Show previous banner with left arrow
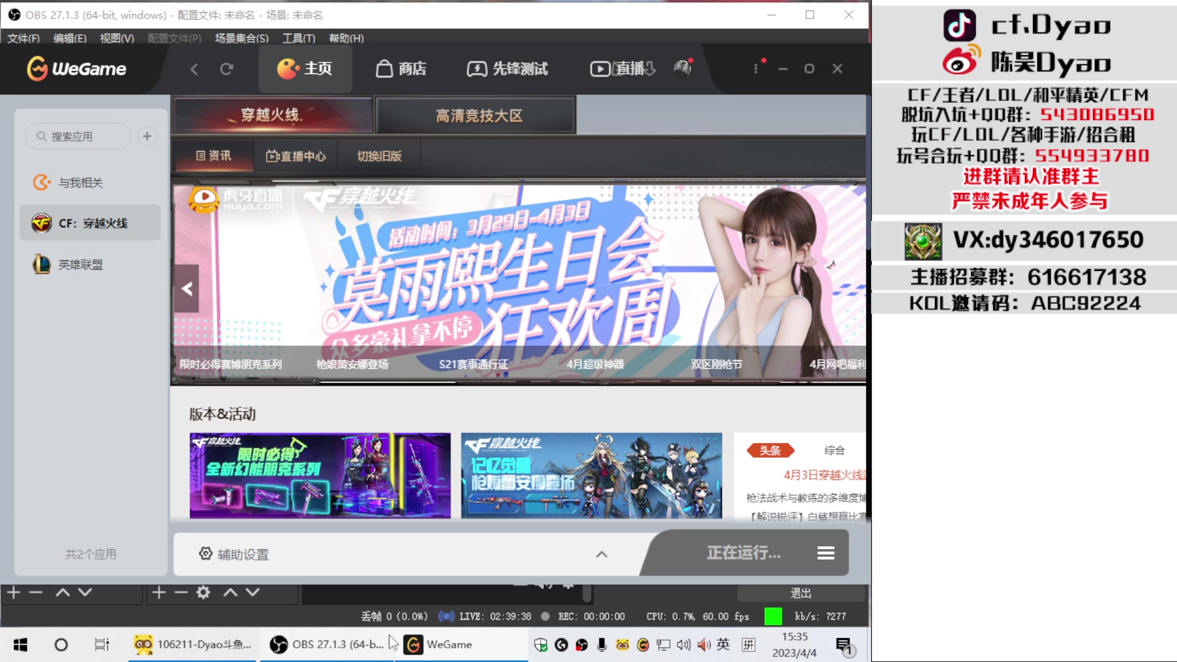This screenshot has height=662, width=1177. pos(186,289)
